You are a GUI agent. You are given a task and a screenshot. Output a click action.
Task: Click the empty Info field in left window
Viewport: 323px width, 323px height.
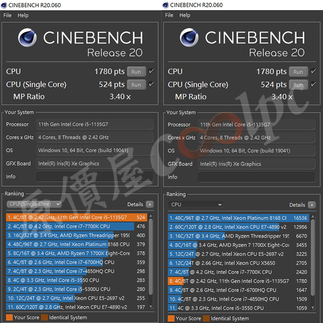(95, 177)
